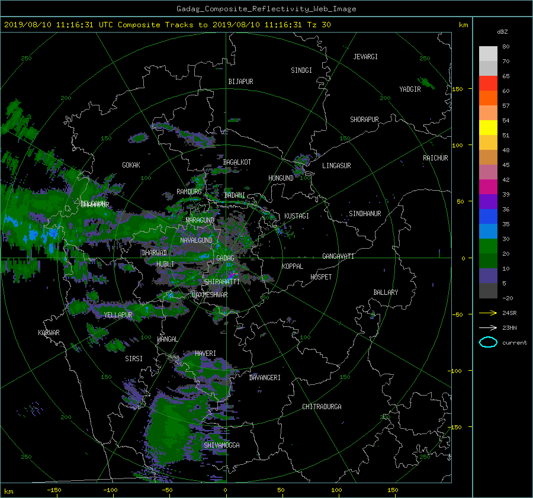
Task: Click the JEVARGI city label
Action: coord(365,57)
